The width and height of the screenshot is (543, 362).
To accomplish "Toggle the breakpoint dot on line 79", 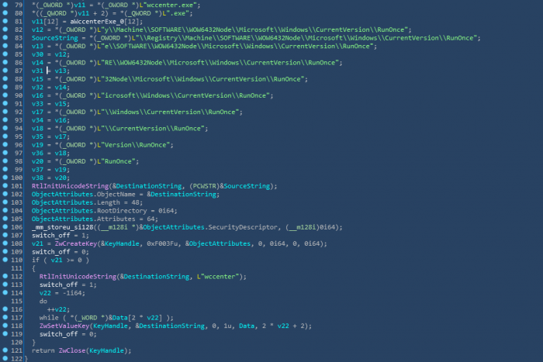I will pyautogui.click(x=5, y=5).
